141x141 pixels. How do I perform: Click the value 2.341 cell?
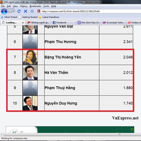point(116,42)
